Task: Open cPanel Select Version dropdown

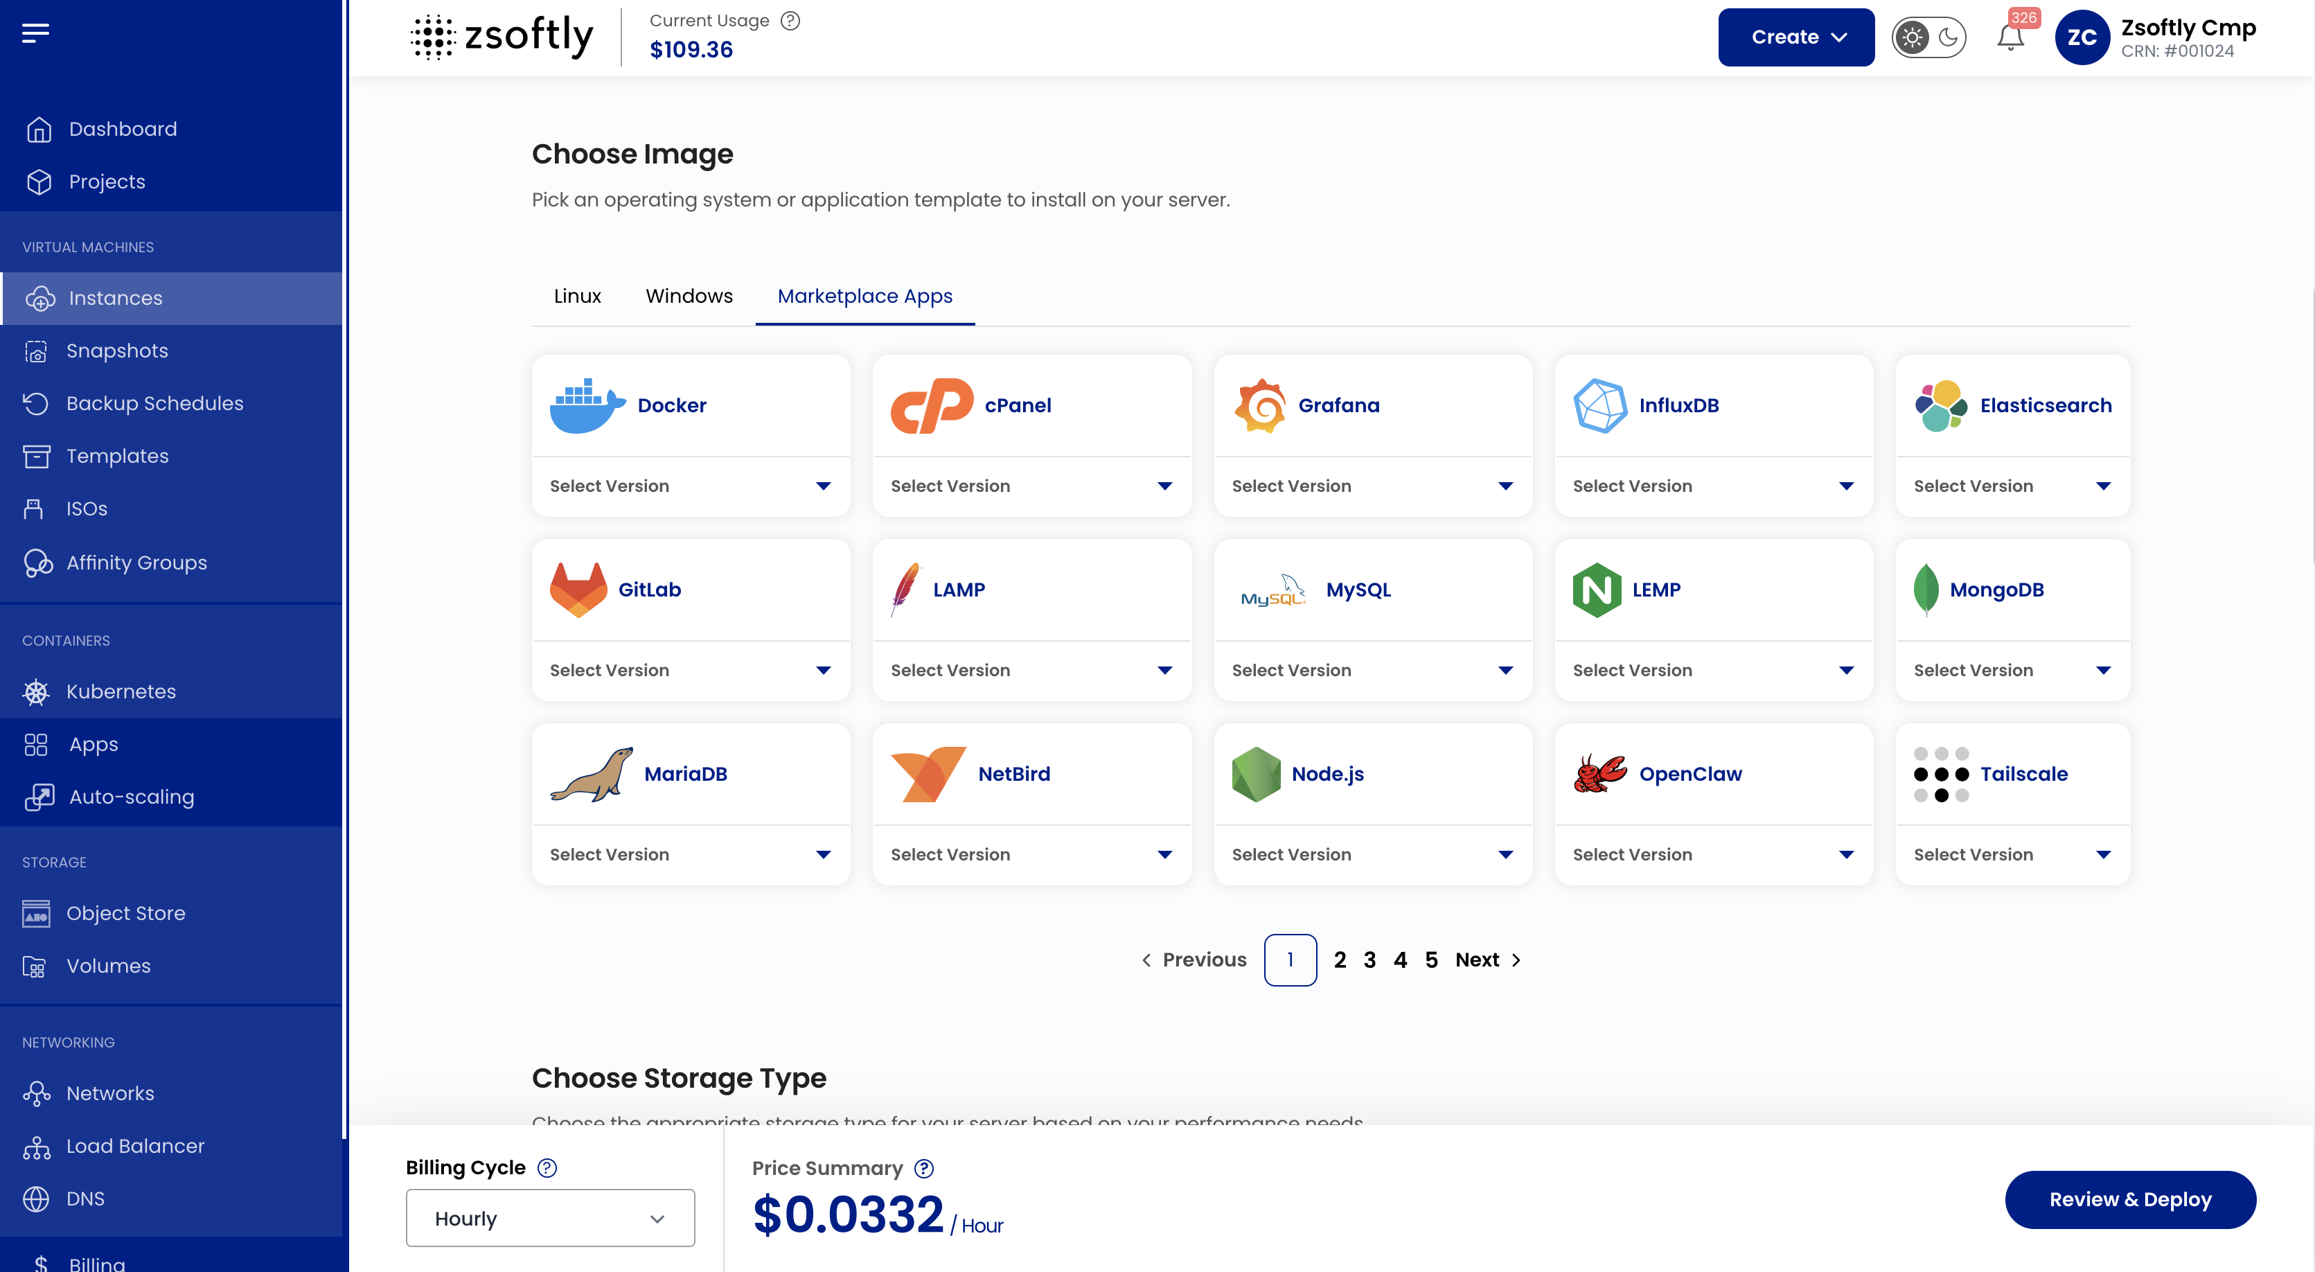Action: coord(1031,486)
